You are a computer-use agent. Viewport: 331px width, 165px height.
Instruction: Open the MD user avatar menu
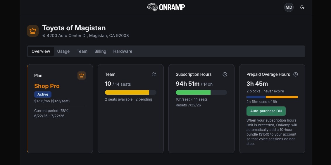(x=289, y=7)
